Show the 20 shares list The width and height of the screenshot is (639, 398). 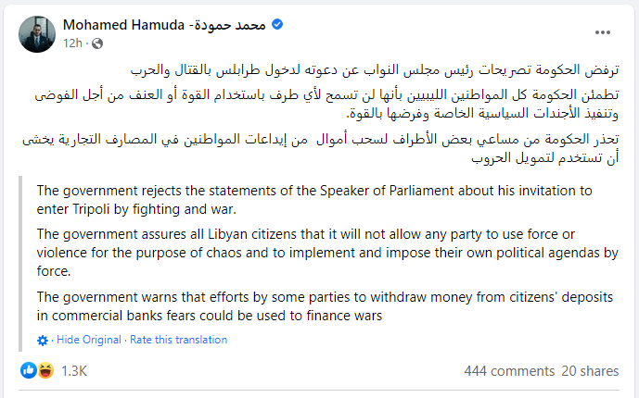click(x=591, y=371)
